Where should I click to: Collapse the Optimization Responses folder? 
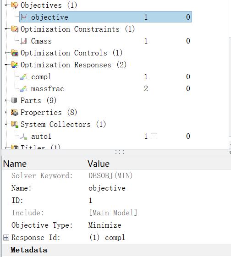tap(6, 65)
